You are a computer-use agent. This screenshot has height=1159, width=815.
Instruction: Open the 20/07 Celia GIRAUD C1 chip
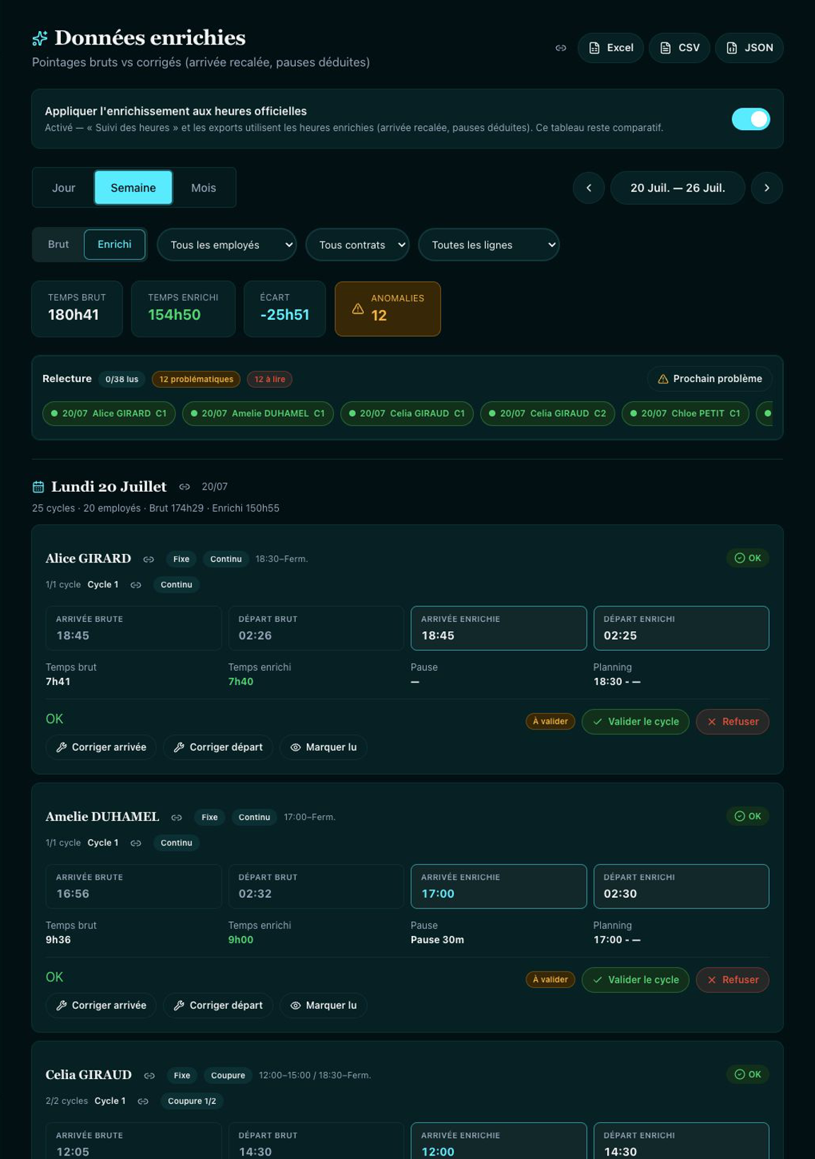click(407, 413)
